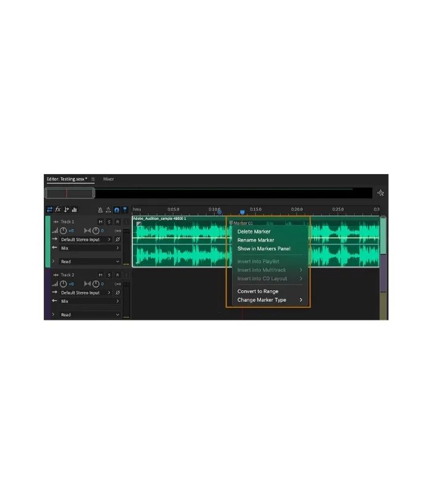Click Track 1 polarity reverse icon

[x=118, y=240]
